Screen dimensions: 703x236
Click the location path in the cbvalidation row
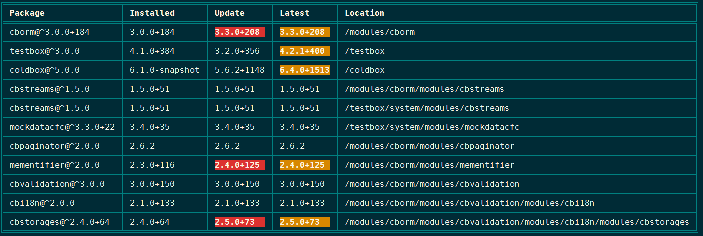(x=432, y=184)
